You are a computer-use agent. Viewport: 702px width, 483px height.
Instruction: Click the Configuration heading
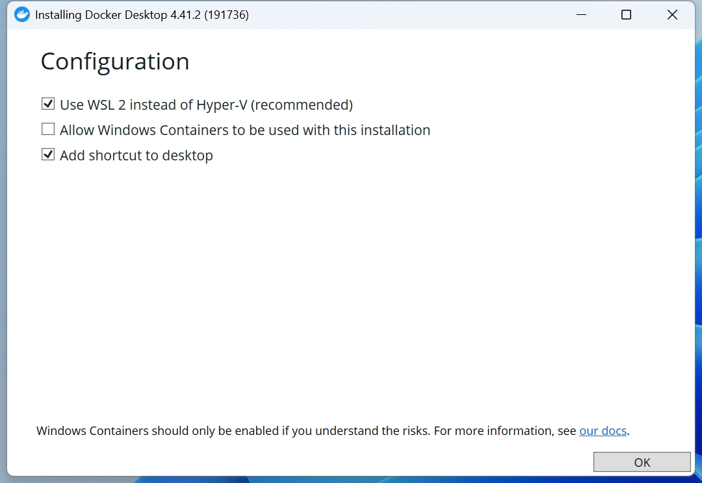(x=115, y=62)
